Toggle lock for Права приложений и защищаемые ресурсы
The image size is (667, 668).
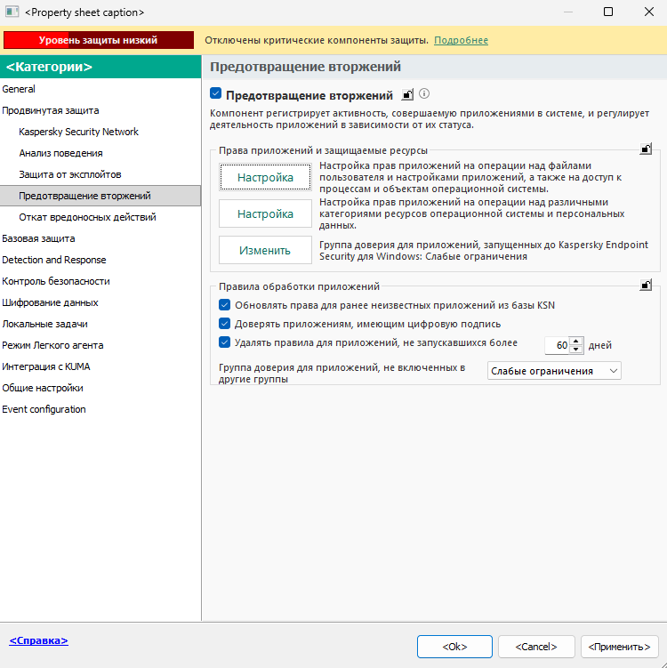[x=646, y=149]
